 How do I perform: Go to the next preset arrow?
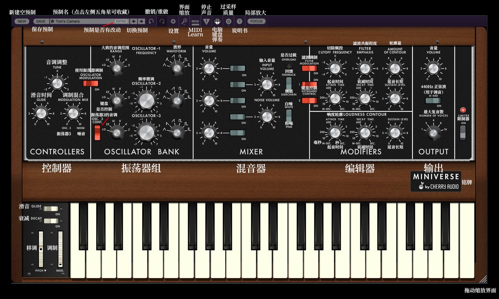pyautogui.click(x=141, y=21)
